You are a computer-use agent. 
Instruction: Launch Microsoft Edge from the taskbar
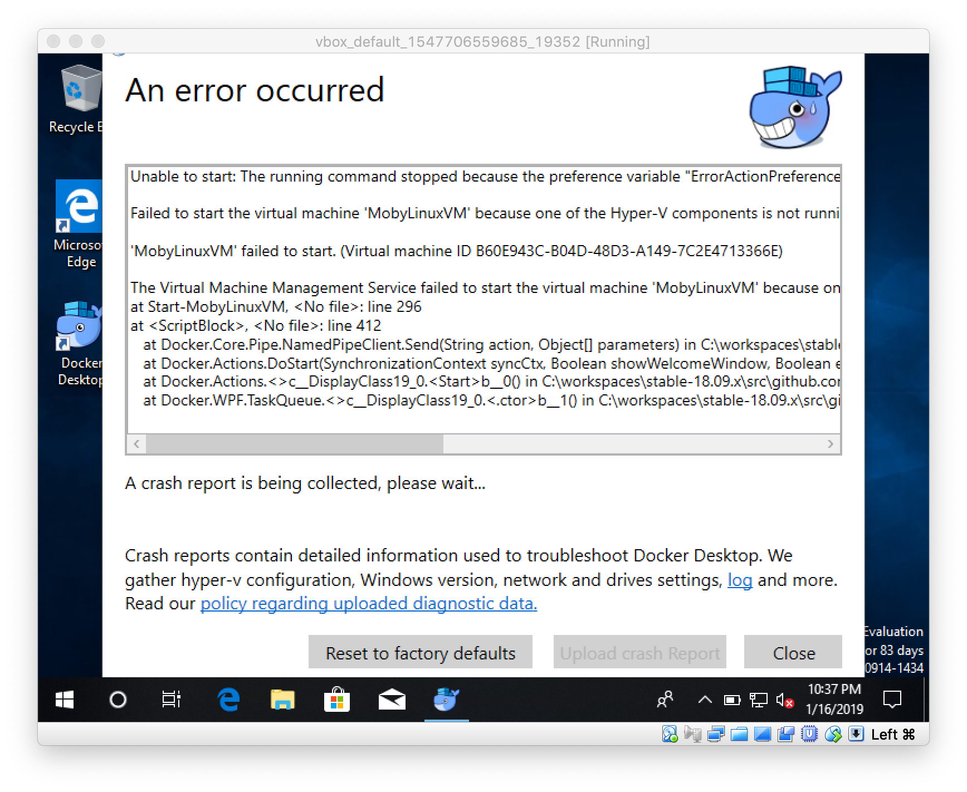[228, 700]
